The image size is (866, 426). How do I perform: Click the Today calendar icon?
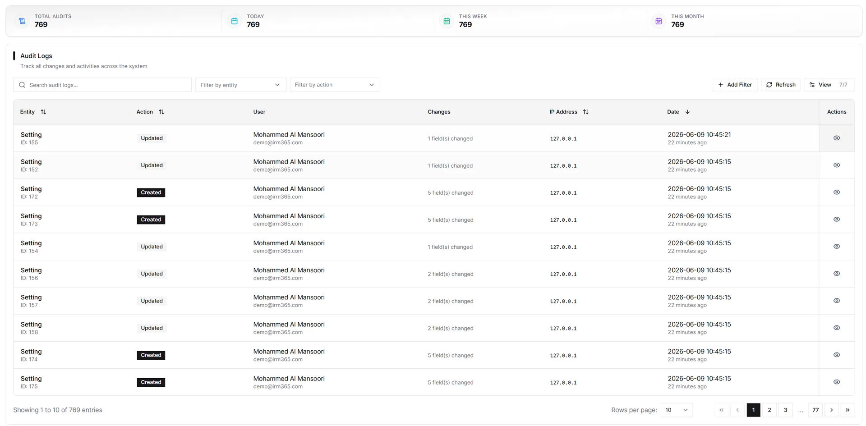pyautogui.click(x=234, y=21)
